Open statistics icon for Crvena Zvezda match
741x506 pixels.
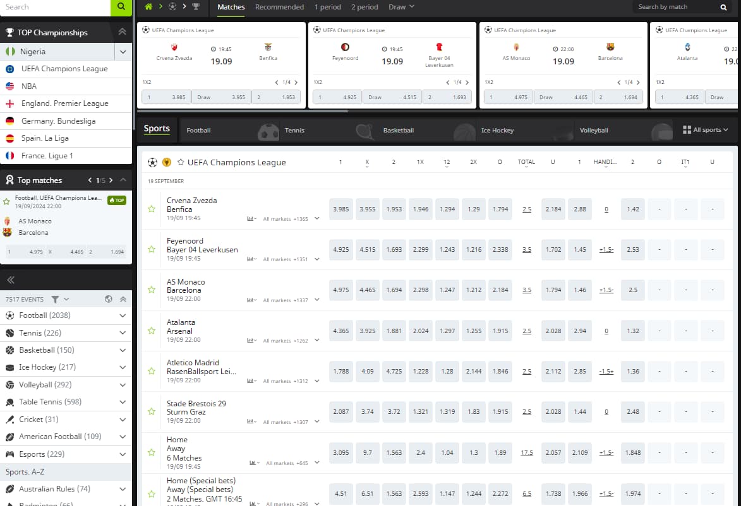[251, 218]
